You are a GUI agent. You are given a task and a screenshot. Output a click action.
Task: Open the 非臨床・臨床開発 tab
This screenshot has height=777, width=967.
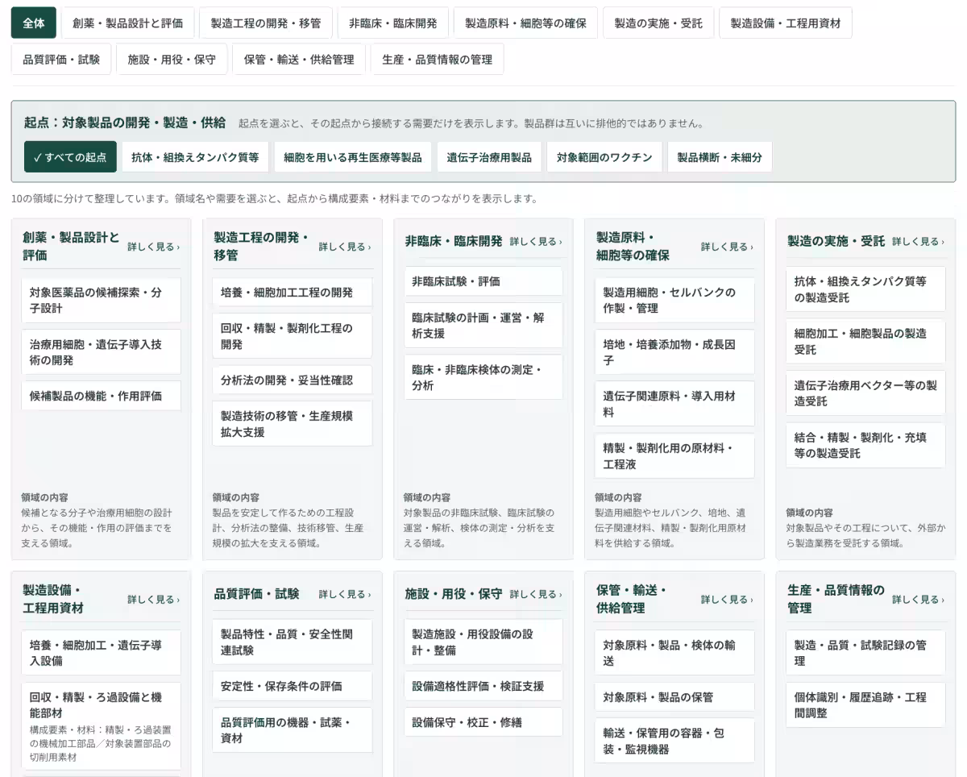click(x=393, y=23)
